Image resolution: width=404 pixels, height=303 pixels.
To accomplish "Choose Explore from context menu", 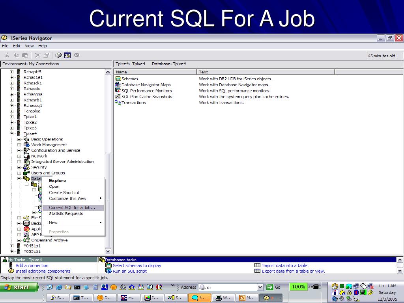I will pos(73,181).
